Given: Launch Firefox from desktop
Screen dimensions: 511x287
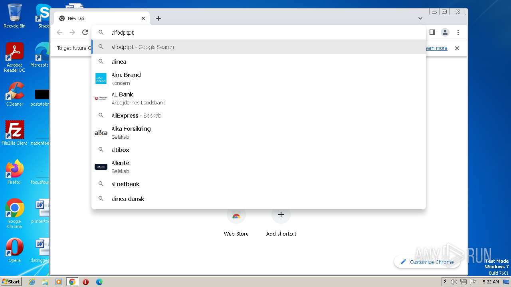Looking at the screenshot, I should (x=14, y=172).
